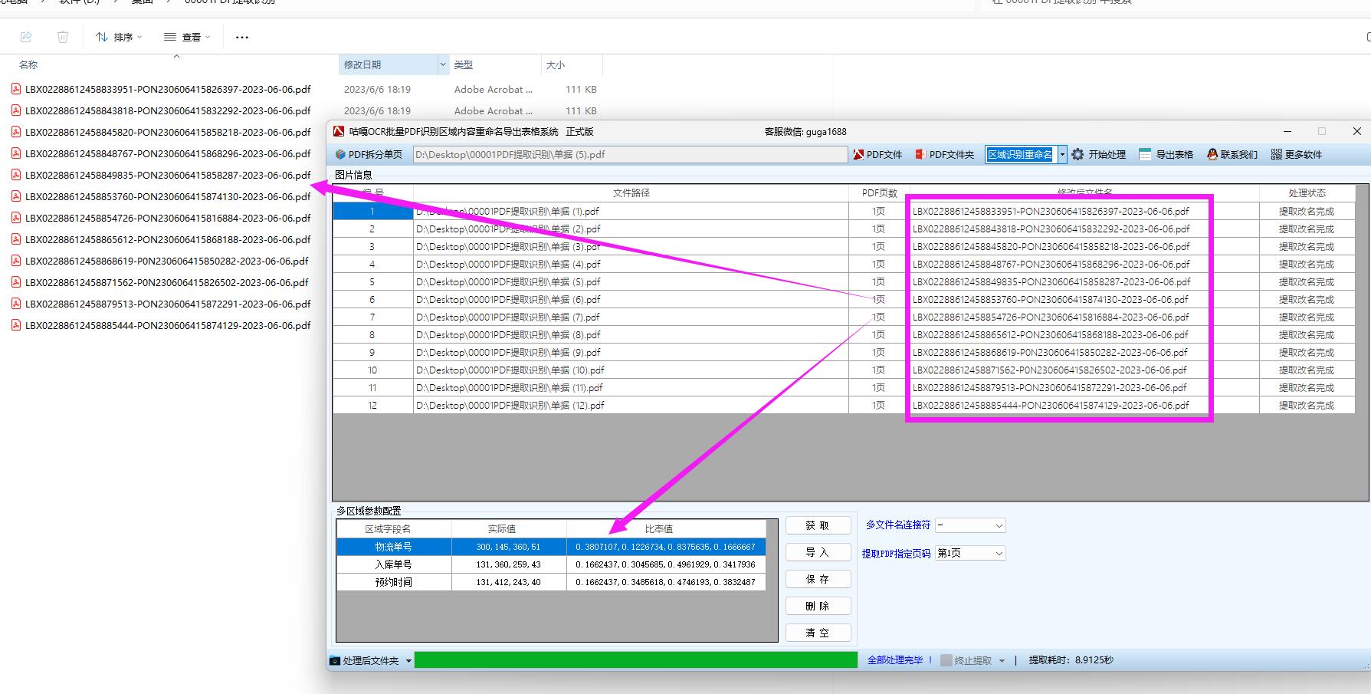Click 文件路径 column header
This screenshot has width=1371, height=694.
click(x=631, y=192)
